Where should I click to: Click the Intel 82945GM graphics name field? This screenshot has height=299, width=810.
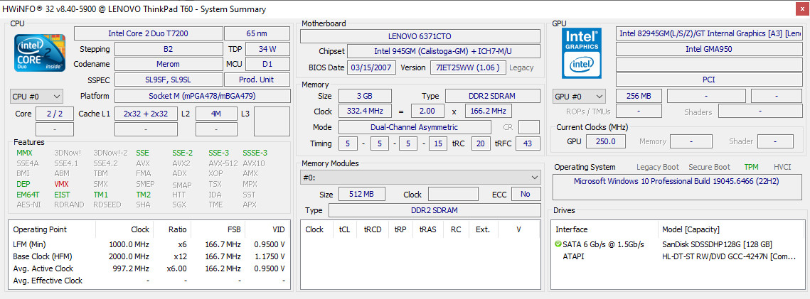coord(709,33)
